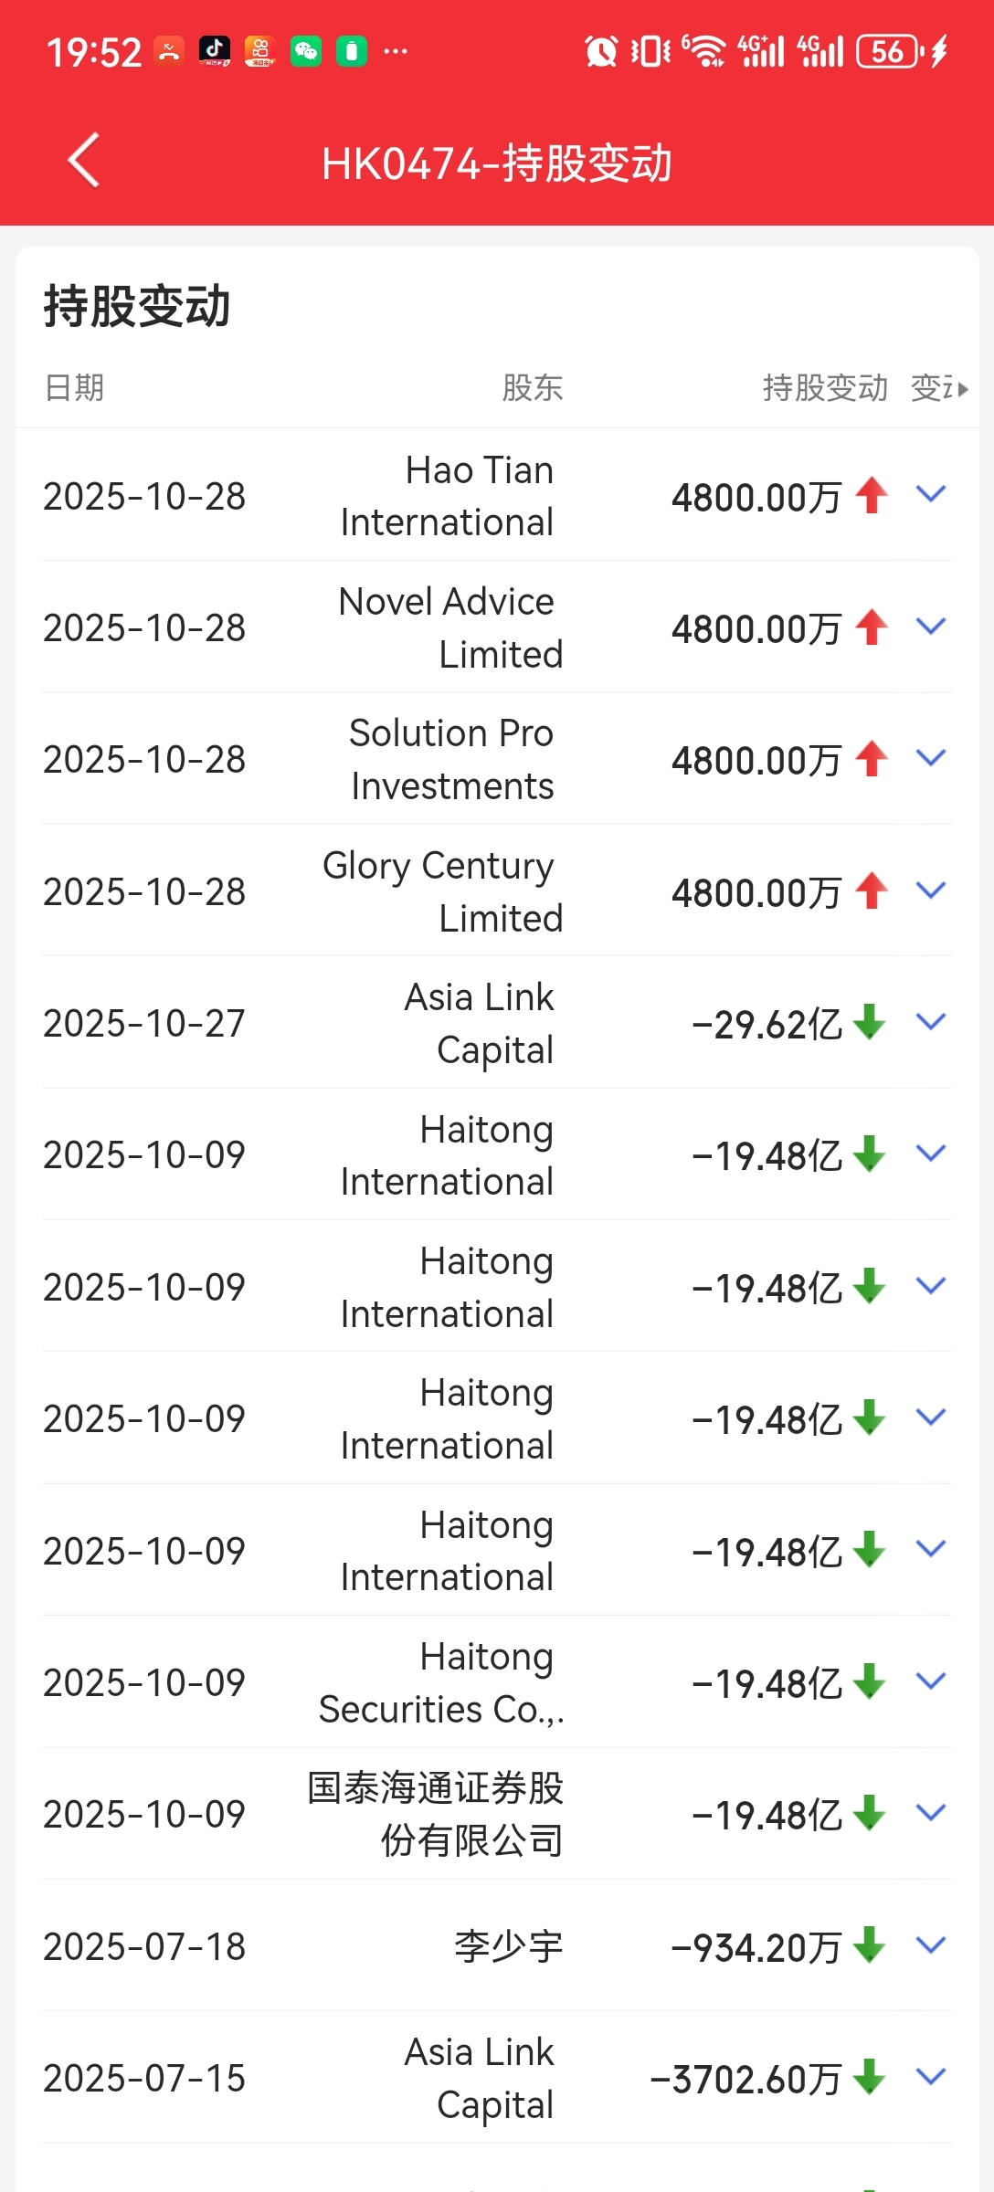Image resolution: width=994 pixels, height=2192 pixels.
Task: Expand Asia Link Capital 2025-10-27 row
Action: [931, 1022]
